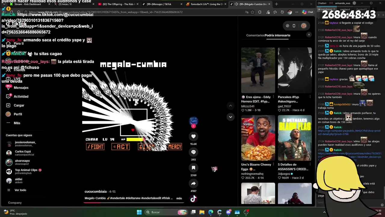Switch to the Comentarios tab

[x=255, y=35]
